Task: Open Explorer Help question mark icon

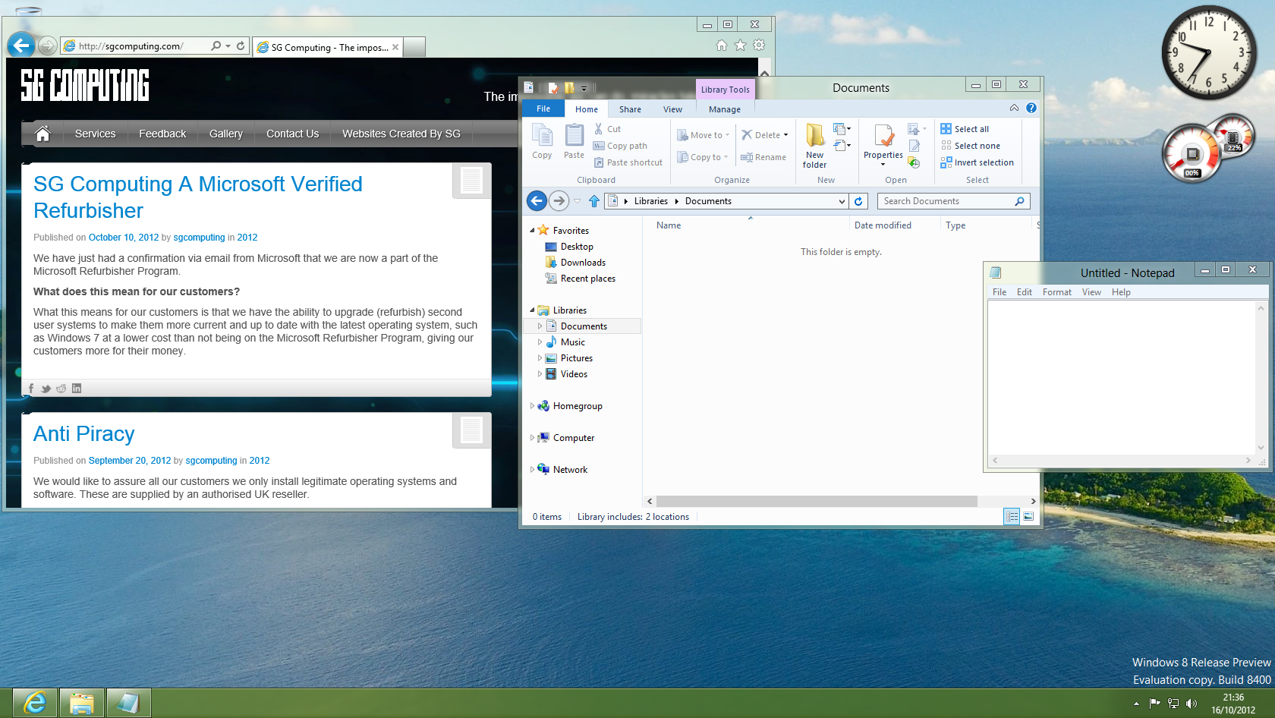Action: tap(1031, 108)
